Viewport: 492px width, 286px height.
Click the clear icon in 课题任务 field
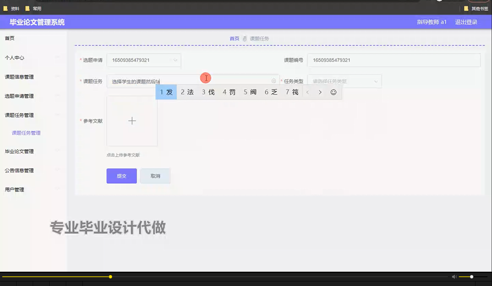(274, 81)
